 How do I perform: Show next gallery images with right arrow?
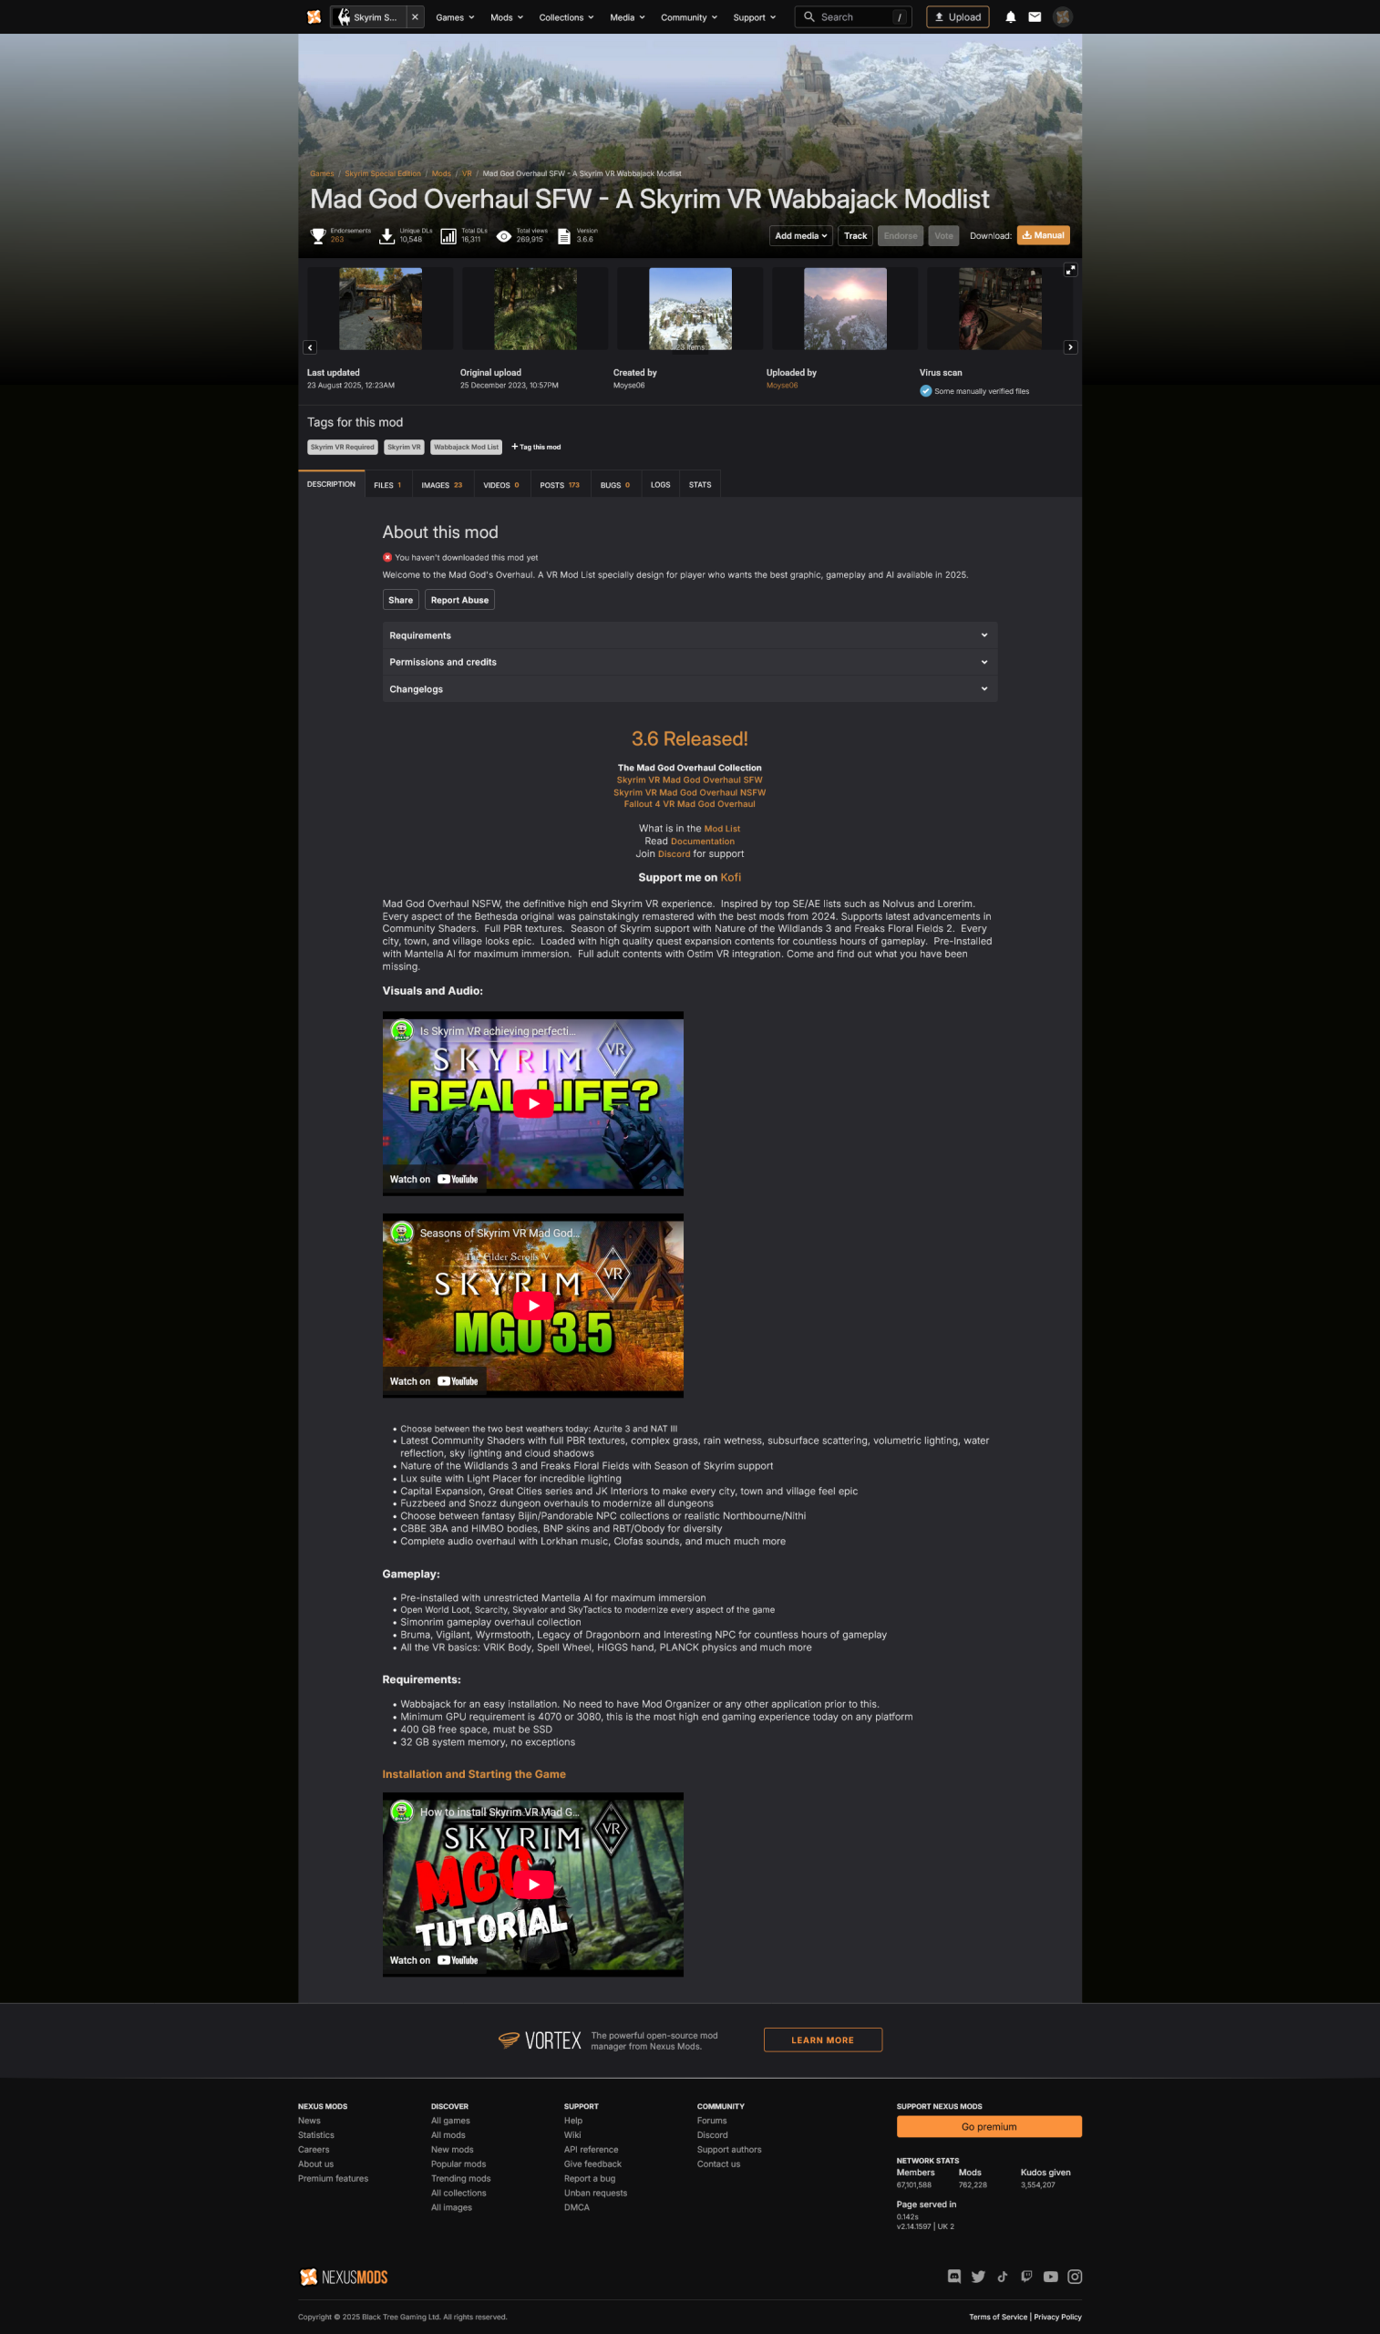click(1070, 346)
